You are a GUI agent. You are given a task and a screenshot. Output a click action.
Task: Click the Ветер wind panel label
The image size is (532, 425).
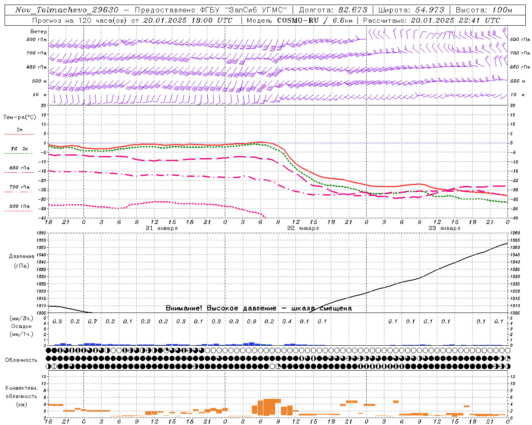coord(39,32)
